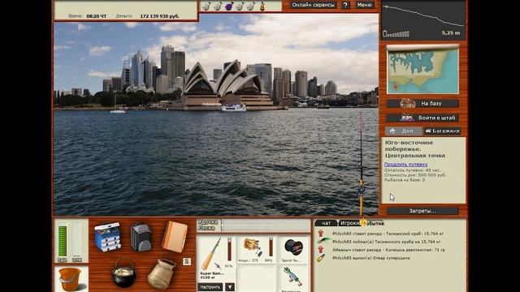Click the first white potion flask

(x=206, y=6)
